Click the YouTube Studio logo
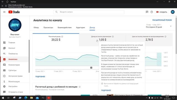Viewport: 177px width, 100px height. (x=14, y=12)
